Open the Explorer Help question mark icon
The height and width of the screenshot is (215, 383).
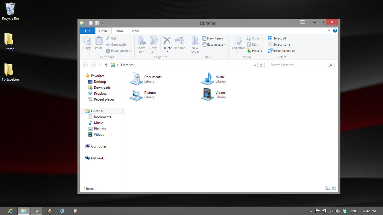(x=335, y=31)
